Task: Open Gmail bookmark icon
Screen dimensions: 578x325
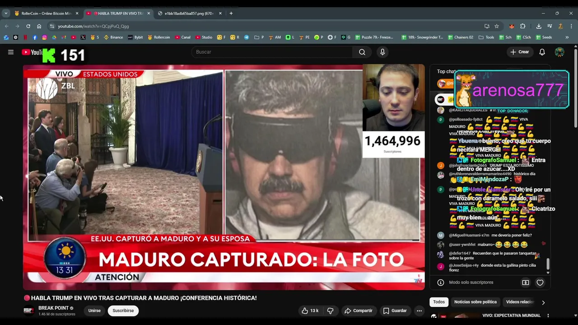Action: tap(64, 37)
